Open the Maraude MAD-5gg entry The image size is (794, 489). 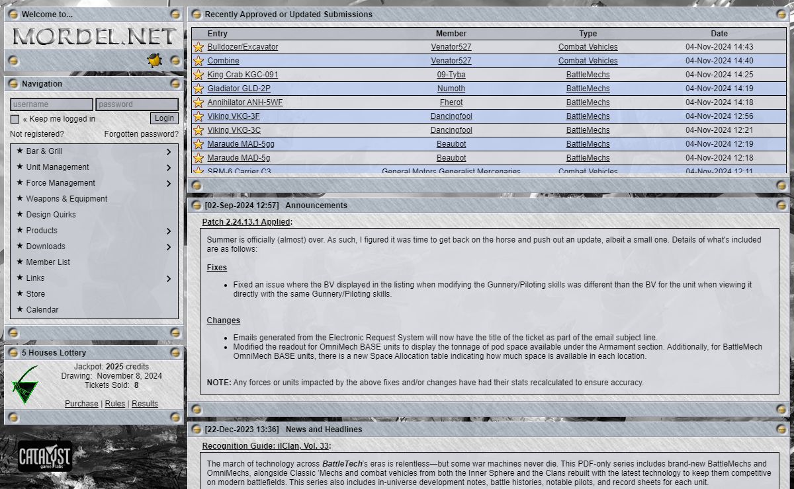[x=241, y=144]
